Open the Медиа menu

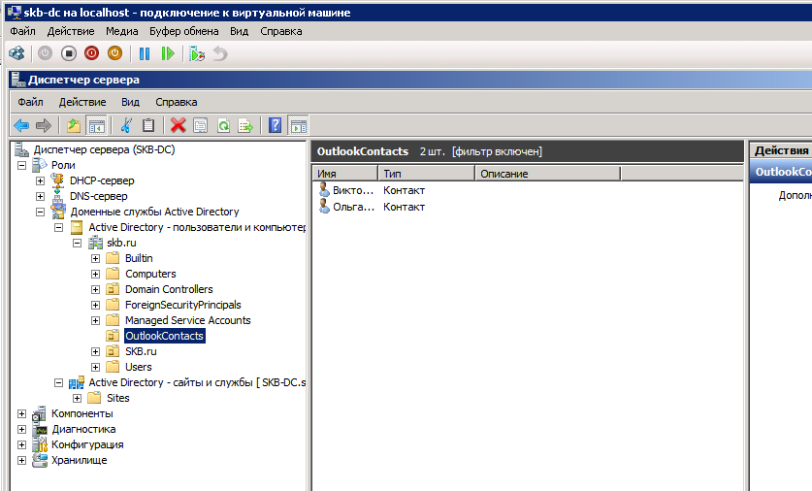(121, 31)
